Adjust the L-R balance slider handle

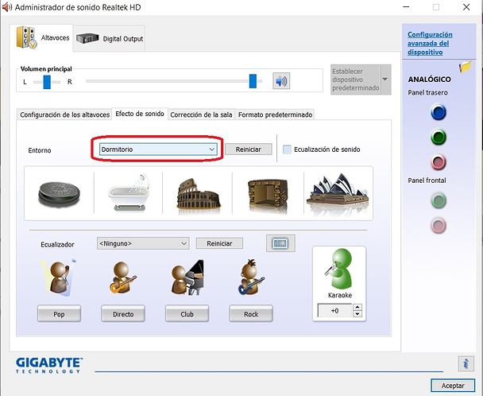[x=47, y=82]
